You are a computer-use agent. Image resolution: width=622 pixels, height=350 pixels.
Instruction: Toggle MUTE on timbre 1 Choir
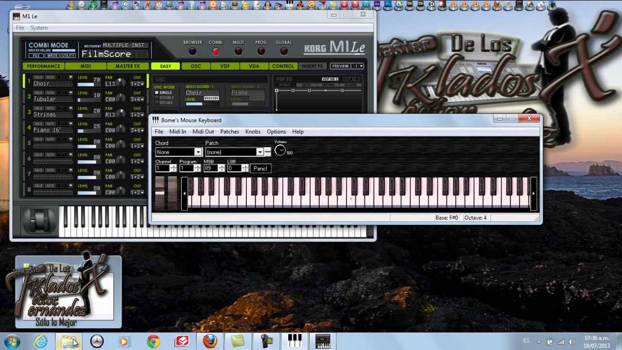pos(50,77)
